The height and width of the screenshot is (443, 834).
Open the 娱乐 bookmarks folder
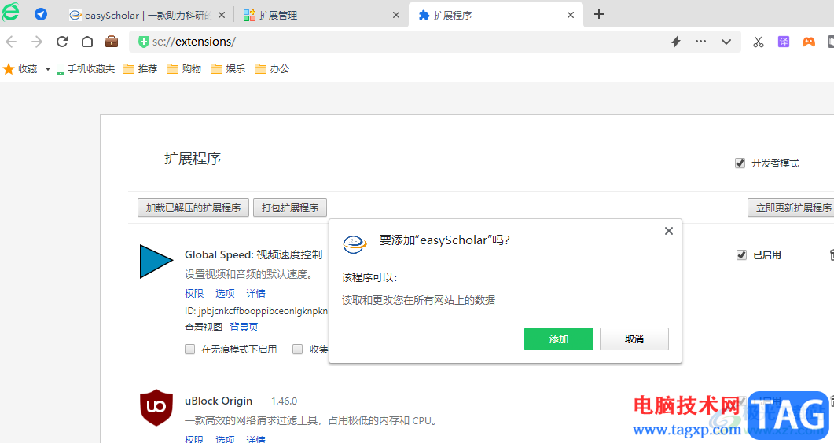(x=228, y=69)
